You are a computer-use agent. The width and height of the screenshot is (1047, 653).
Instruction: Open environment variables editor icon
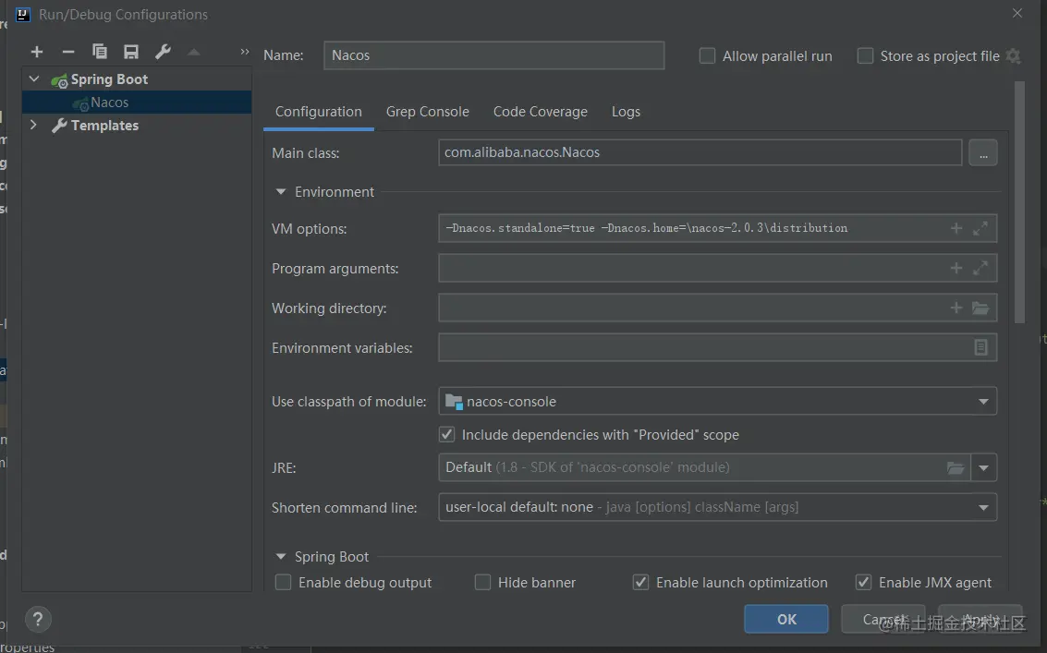click(980, 348)
